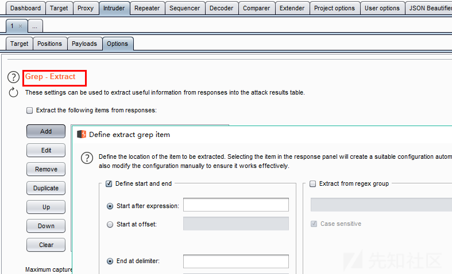Enable Extract the following items from responses
The image size is (452, 274).
pyautogui.click(x=29, y=111)
